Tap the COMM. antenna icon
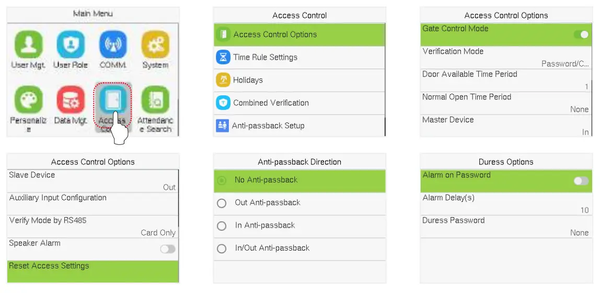Screen dimensions: 600x293 click(113, 44)
